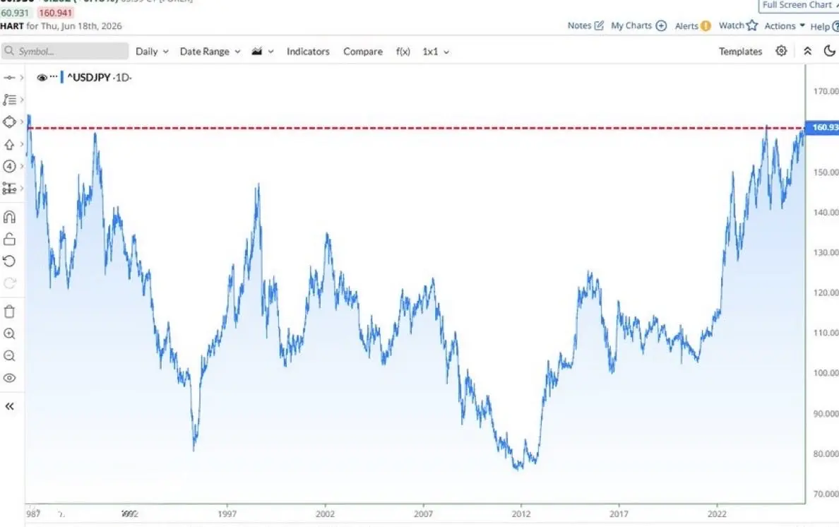Collapse header with double chevron up

807,51
